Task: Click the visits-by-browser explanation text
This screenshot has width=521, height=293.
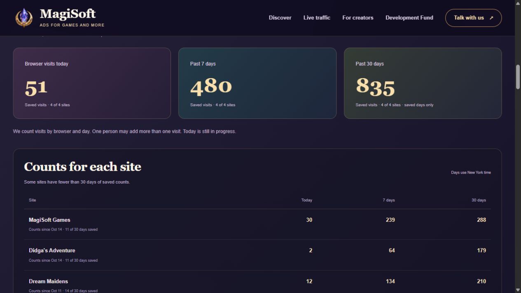Action: (124, 131)
